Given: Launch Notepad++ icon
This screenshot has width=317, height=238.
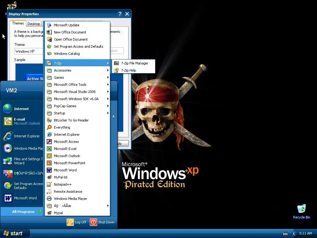Looking at the screenshot, I should pyautogui.click(x=49, y=184).
